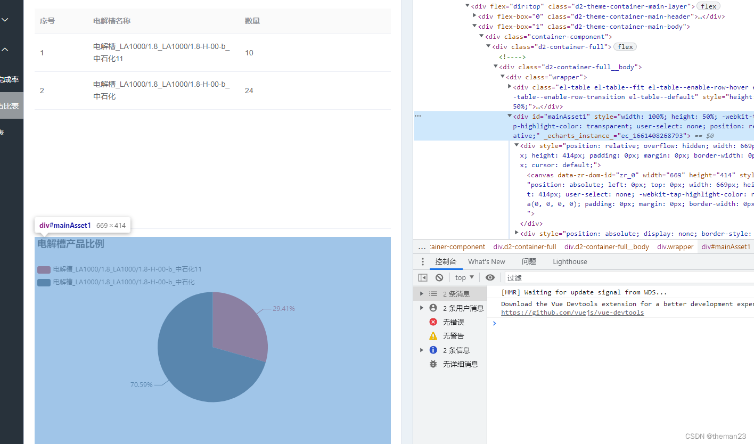Expand the sidebar menu with down chevron
754x444 pixels.
click(5, 20)
